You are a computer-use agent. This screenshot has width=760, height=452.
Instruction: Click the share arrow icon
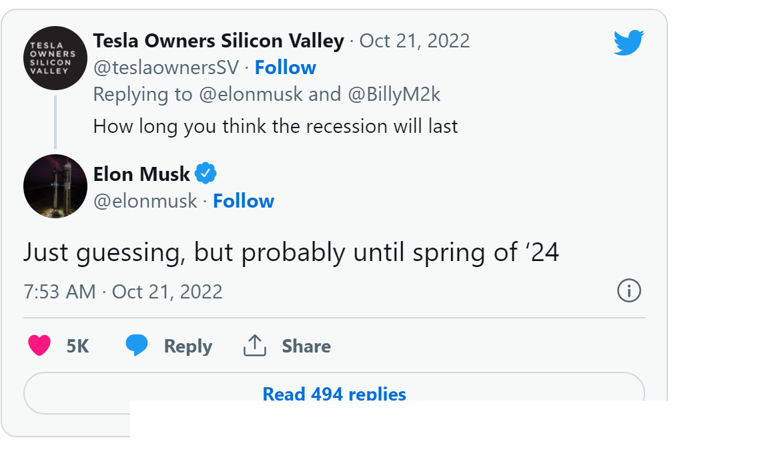coord(255,346)
